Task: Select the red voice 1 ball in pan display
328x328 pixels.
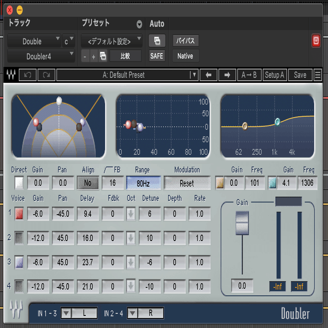Action: pos(36,122)
